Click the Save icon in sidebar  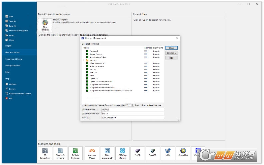pyautogui.click(x=7, y=16)
